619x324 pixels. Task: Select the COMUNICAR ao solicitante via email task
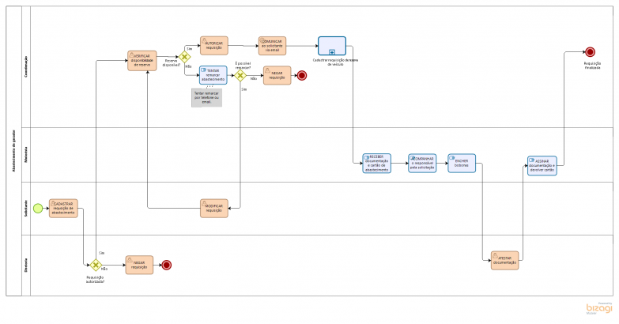coord(272,45)
